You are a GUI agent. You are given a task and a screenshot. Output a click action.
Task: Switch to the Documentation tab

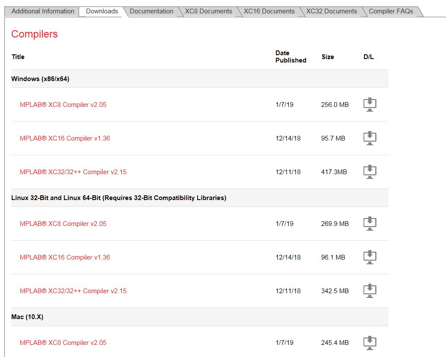[151, 11]
